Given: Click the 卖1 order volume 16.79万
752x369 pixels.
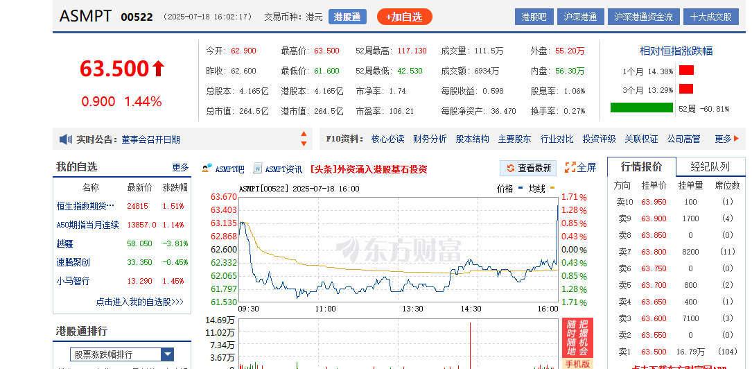Looking at the screenshot, I should tap(690, 352).
